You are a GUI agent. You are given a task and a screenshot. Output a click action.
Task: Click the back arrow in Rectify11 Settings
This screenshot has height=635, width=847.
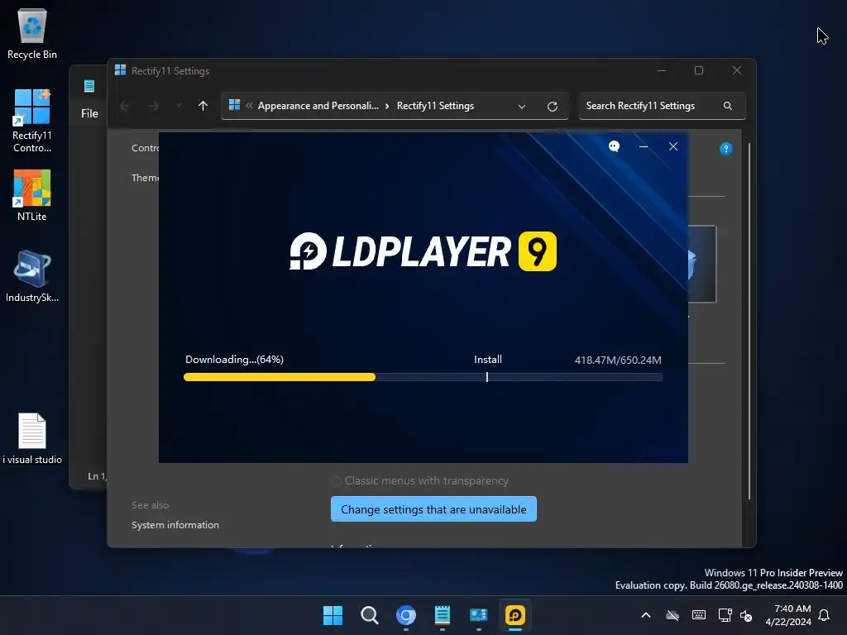tap(125, 106)
